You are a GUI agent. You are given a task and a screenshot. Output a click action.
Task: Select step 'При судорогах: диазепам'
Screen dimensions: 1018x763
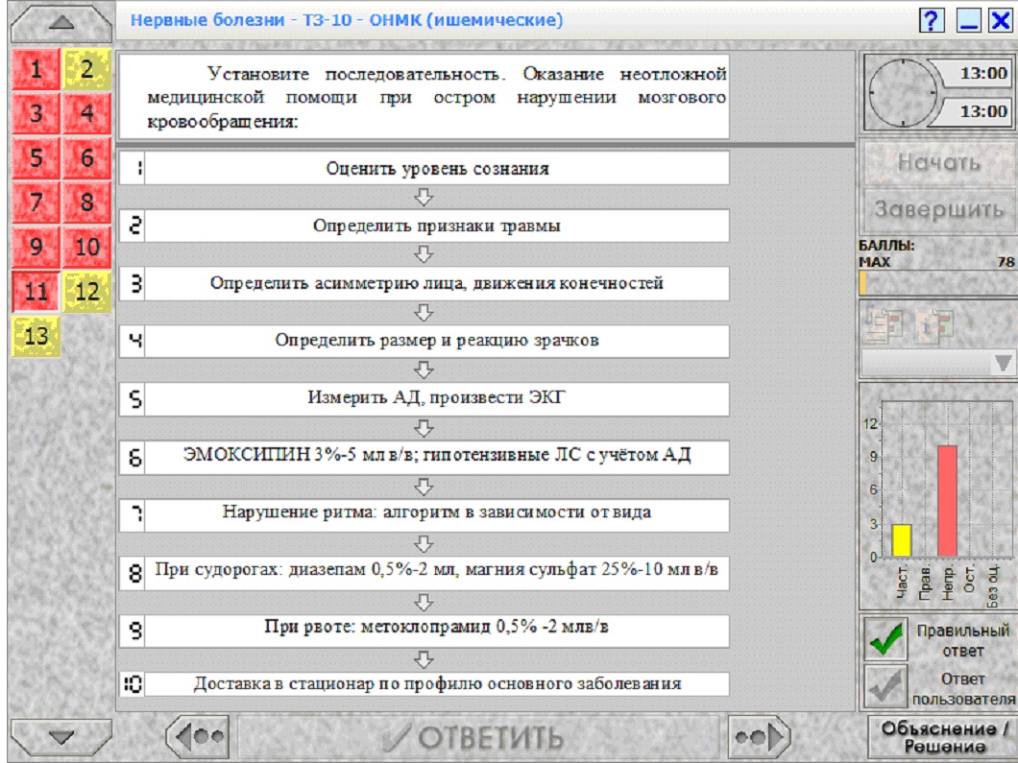click(x=437, y=572)
